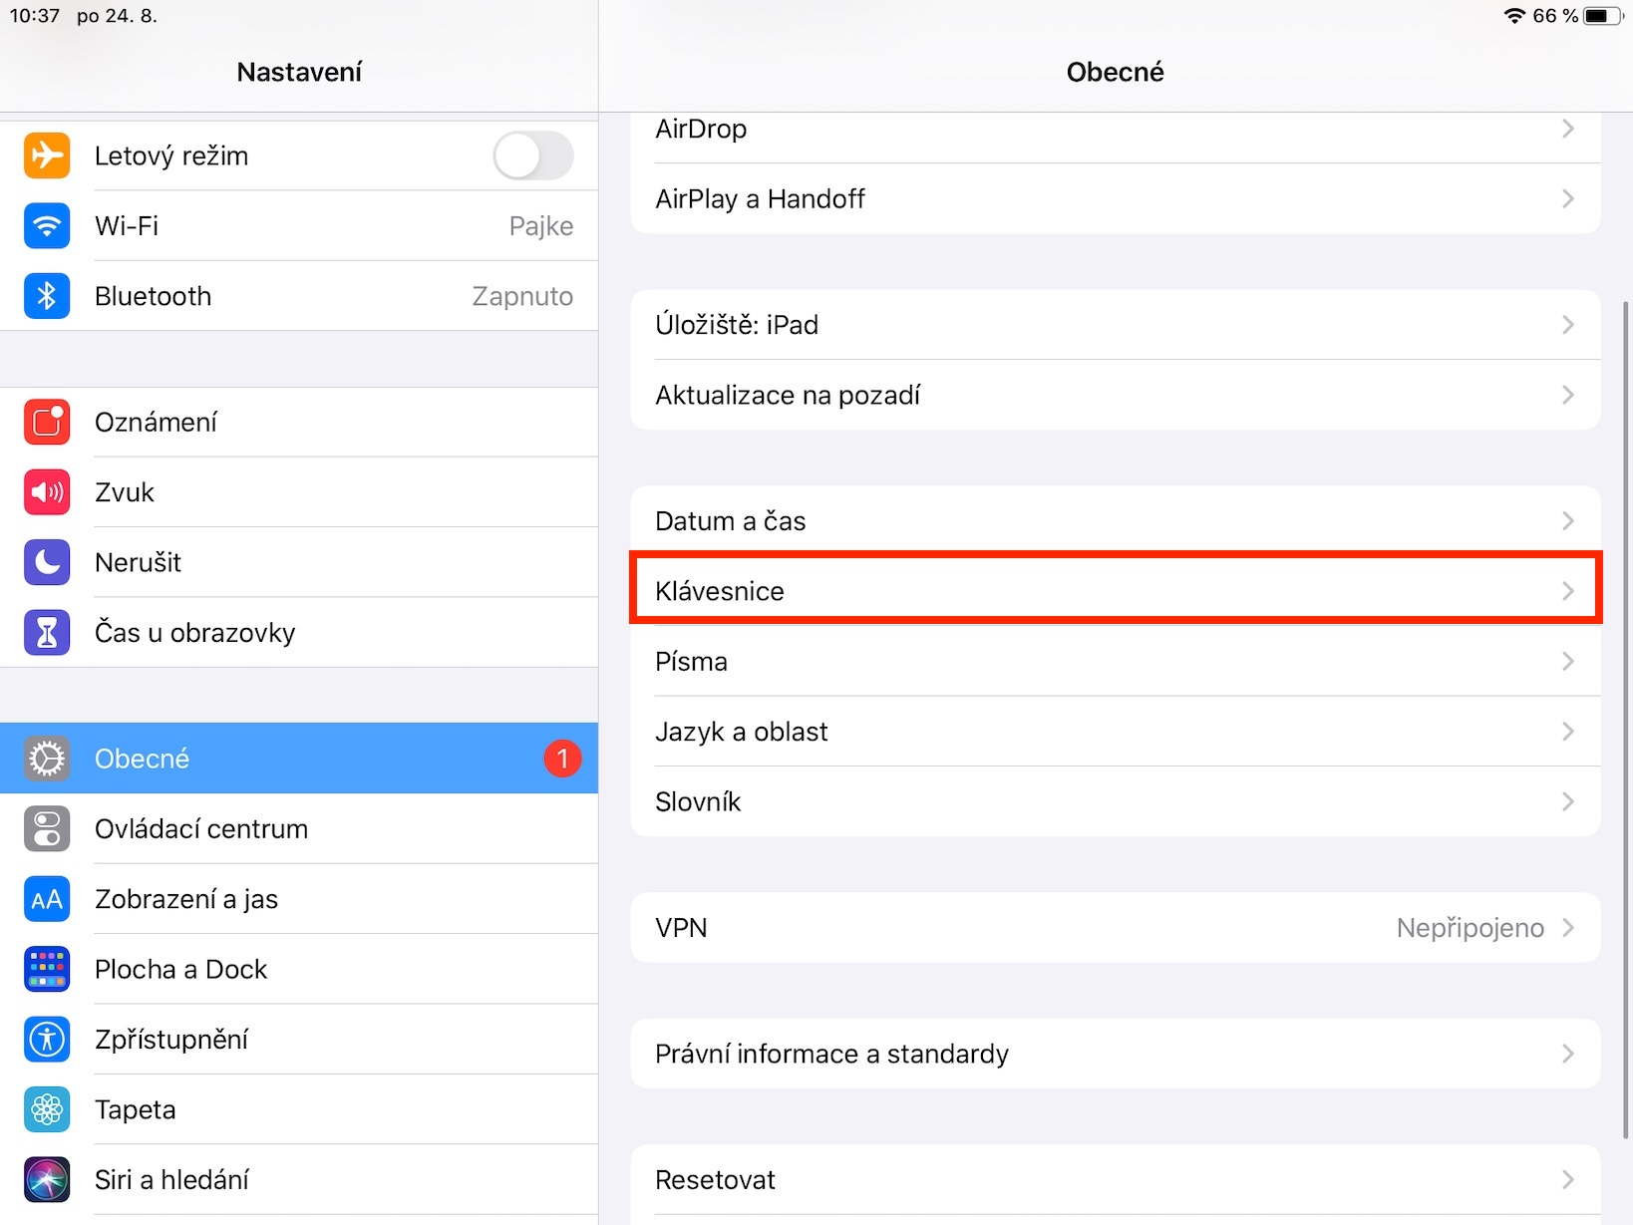Click the right-side scroll indicator bar
1633x1225 pixels.
[x=1627, y=718]
